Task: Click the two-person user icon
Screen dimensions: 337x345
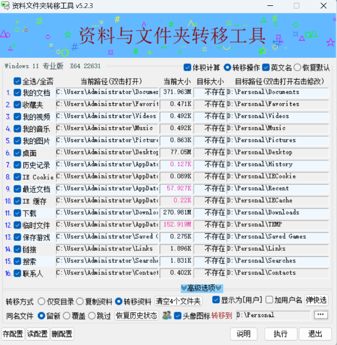Action: (x=166, y=316)
